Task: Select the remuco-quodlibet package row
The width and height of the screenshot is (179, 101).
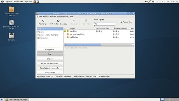Action: (99, 34)
